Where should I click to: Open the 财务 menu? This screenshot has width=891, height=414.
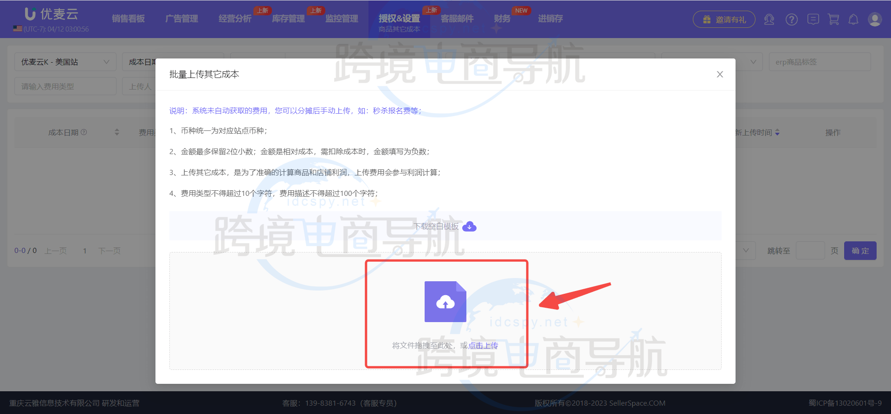point(502,19)
